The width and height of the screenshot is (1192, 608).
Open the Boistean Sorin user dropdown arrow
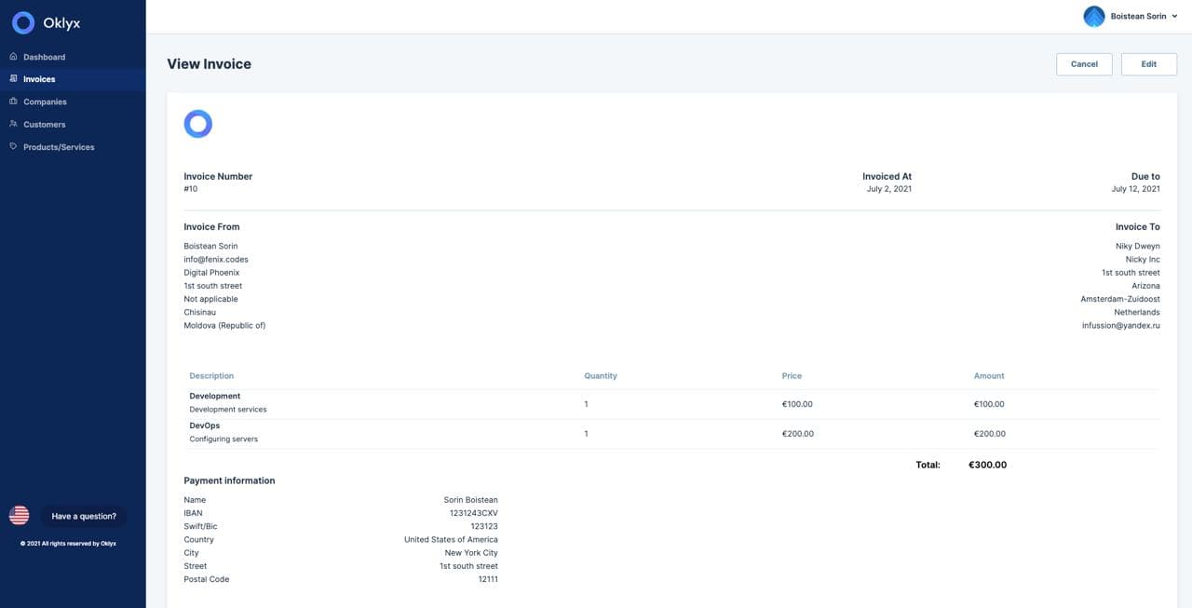pyautogui.click(x=1174, y=17)
